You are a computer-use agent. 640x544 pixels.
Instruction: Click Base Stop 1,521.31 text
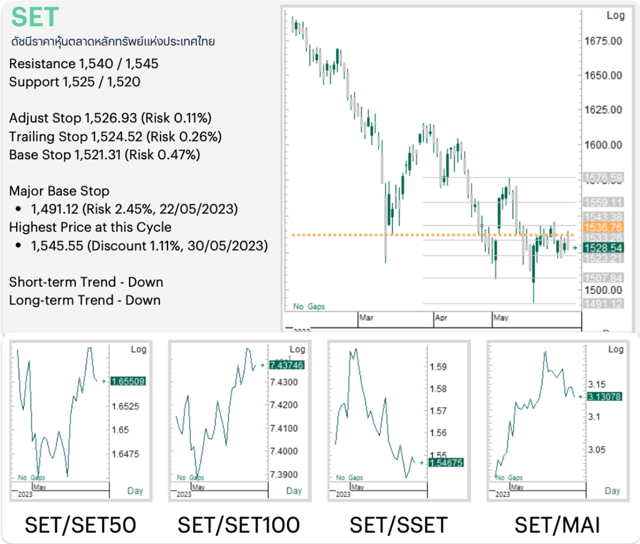tap(105, 155)
